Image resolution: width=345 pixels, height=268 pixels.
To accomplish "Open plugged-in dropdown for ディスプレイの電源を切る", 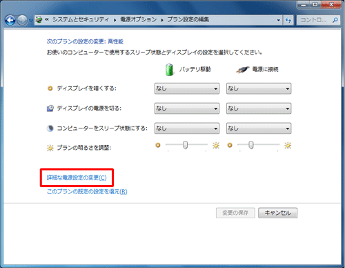I will [259, 108].
